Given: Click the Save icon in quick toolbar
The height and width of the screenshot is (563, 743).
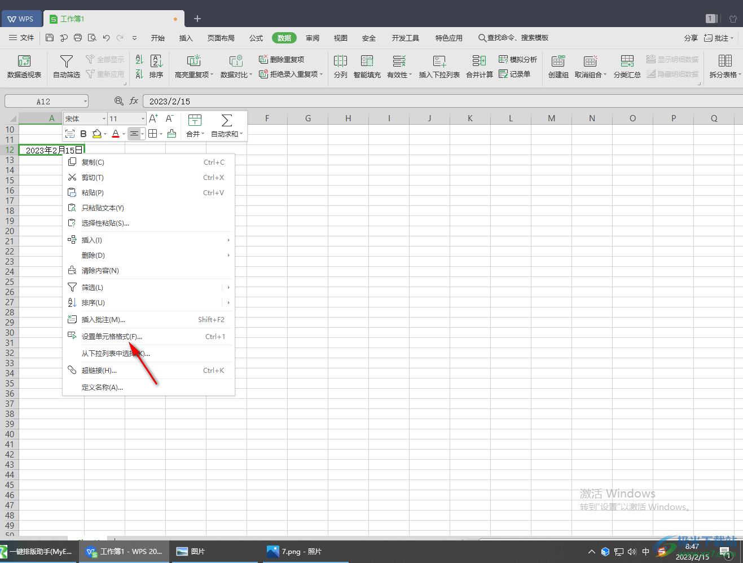Looking at the screenshot, I should tap(50, 38).
